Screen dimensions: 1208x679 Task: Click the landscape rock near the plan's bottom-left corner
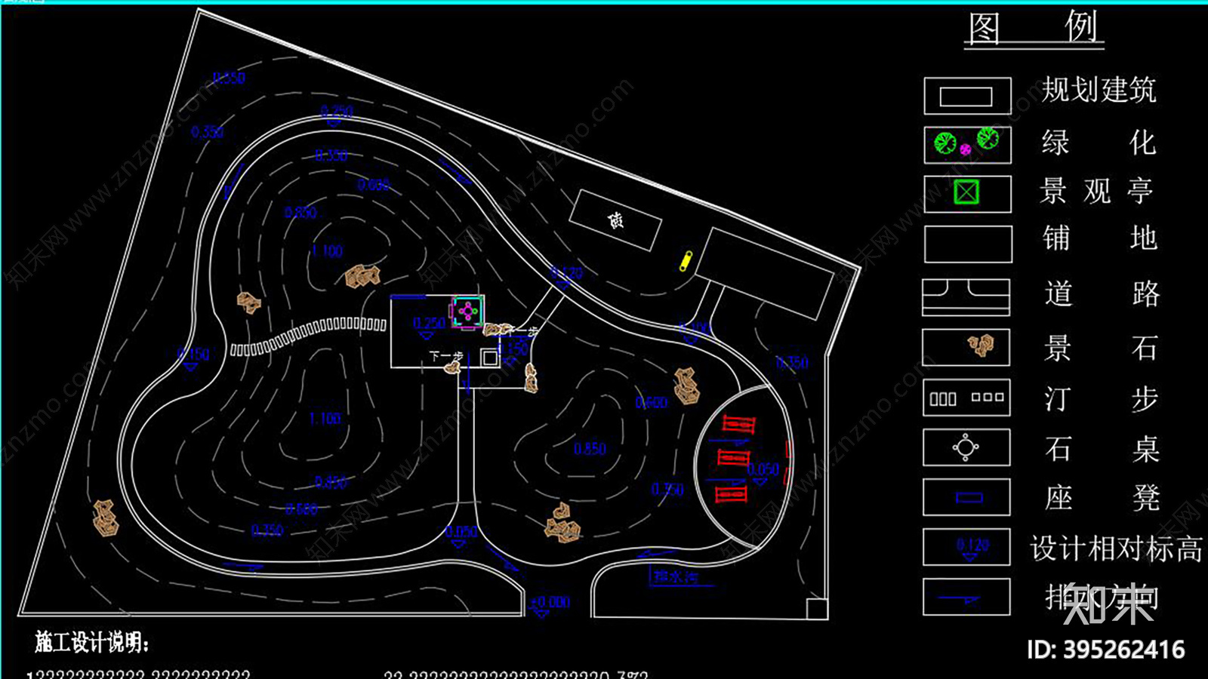(105, 518)
